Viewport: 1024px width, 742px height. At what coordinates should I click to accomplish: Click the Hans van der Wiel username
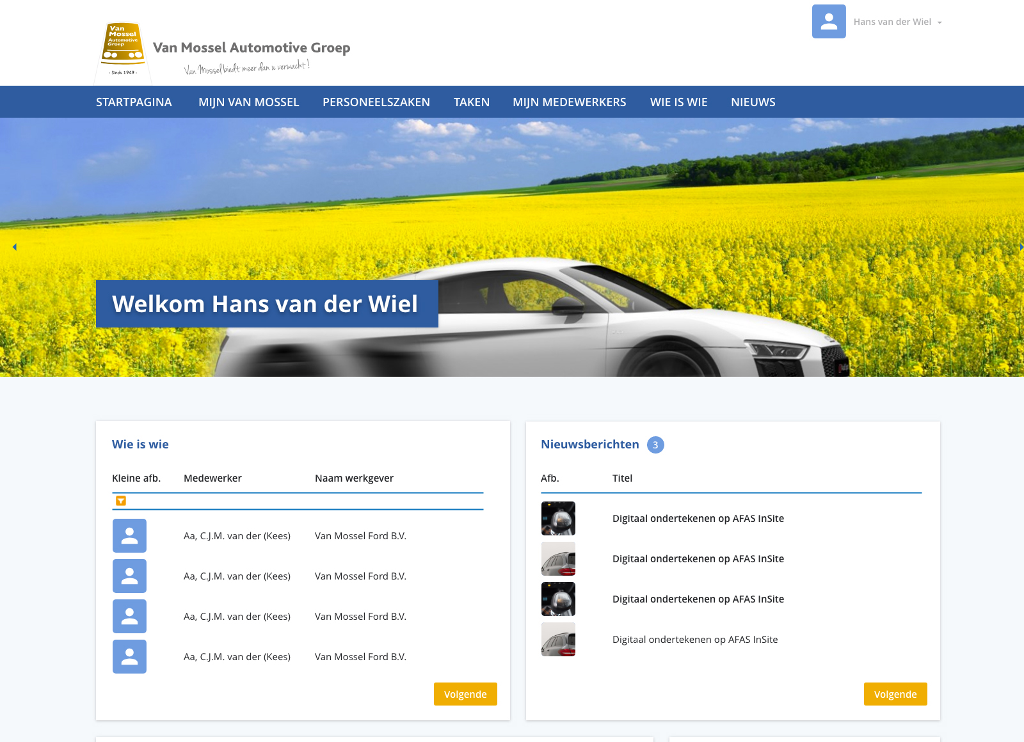click(x=892, y=22)
